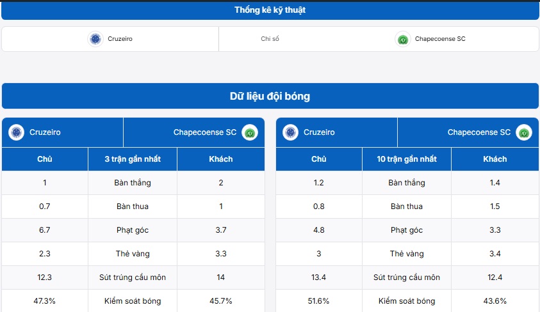Click Thẻ vàng label in 3-match table
540x312 pixels.
point(133,254)
